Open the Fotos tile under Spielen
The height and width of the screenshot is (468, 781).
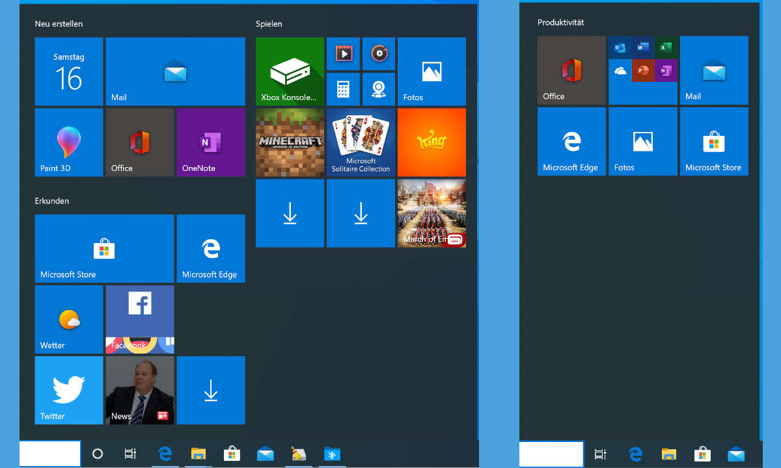(x=432, y=71)
